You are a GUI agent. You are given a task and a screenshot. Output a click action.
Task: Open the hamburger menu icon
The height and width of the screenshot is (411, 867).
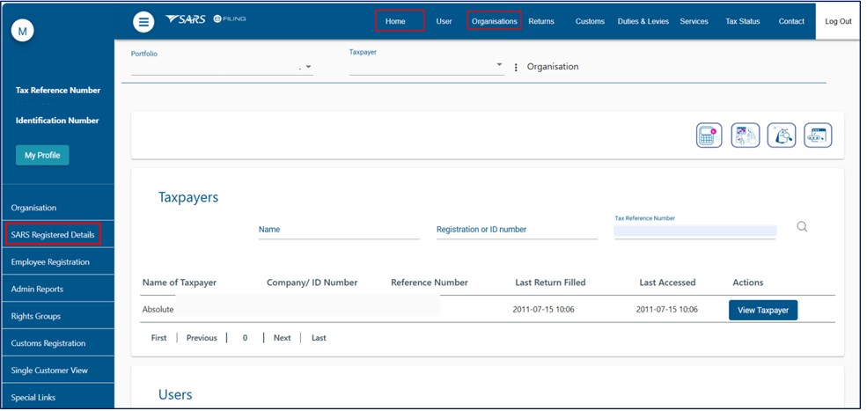click(x=143, y=22)
